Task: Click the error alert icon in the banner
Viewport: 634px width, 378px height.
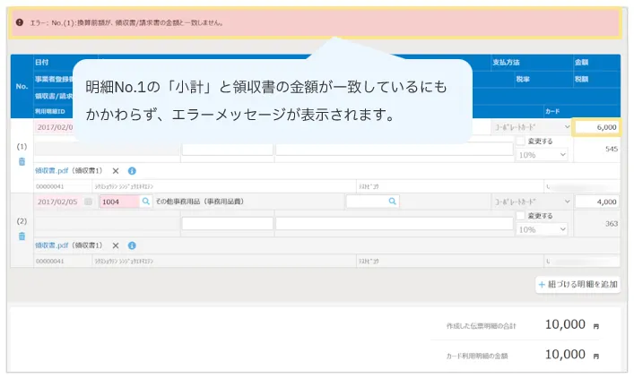Action: pos(20,22)
